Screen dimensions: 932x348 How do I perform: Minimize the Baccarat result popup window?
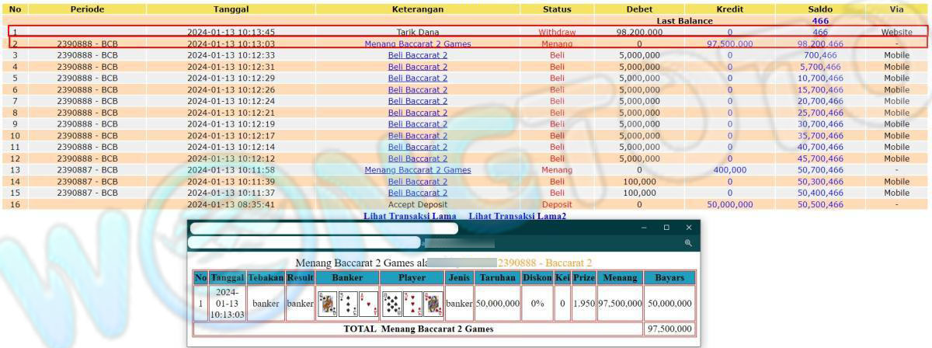click(644, 228)
